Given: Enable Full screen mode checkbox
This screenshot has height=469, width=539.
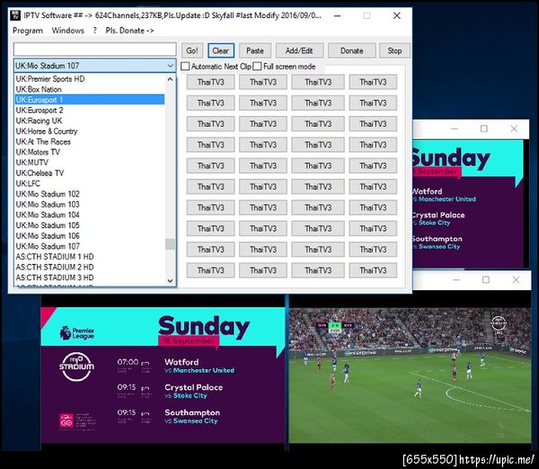Looking at the screenshot, I should [x=257, y=66].
